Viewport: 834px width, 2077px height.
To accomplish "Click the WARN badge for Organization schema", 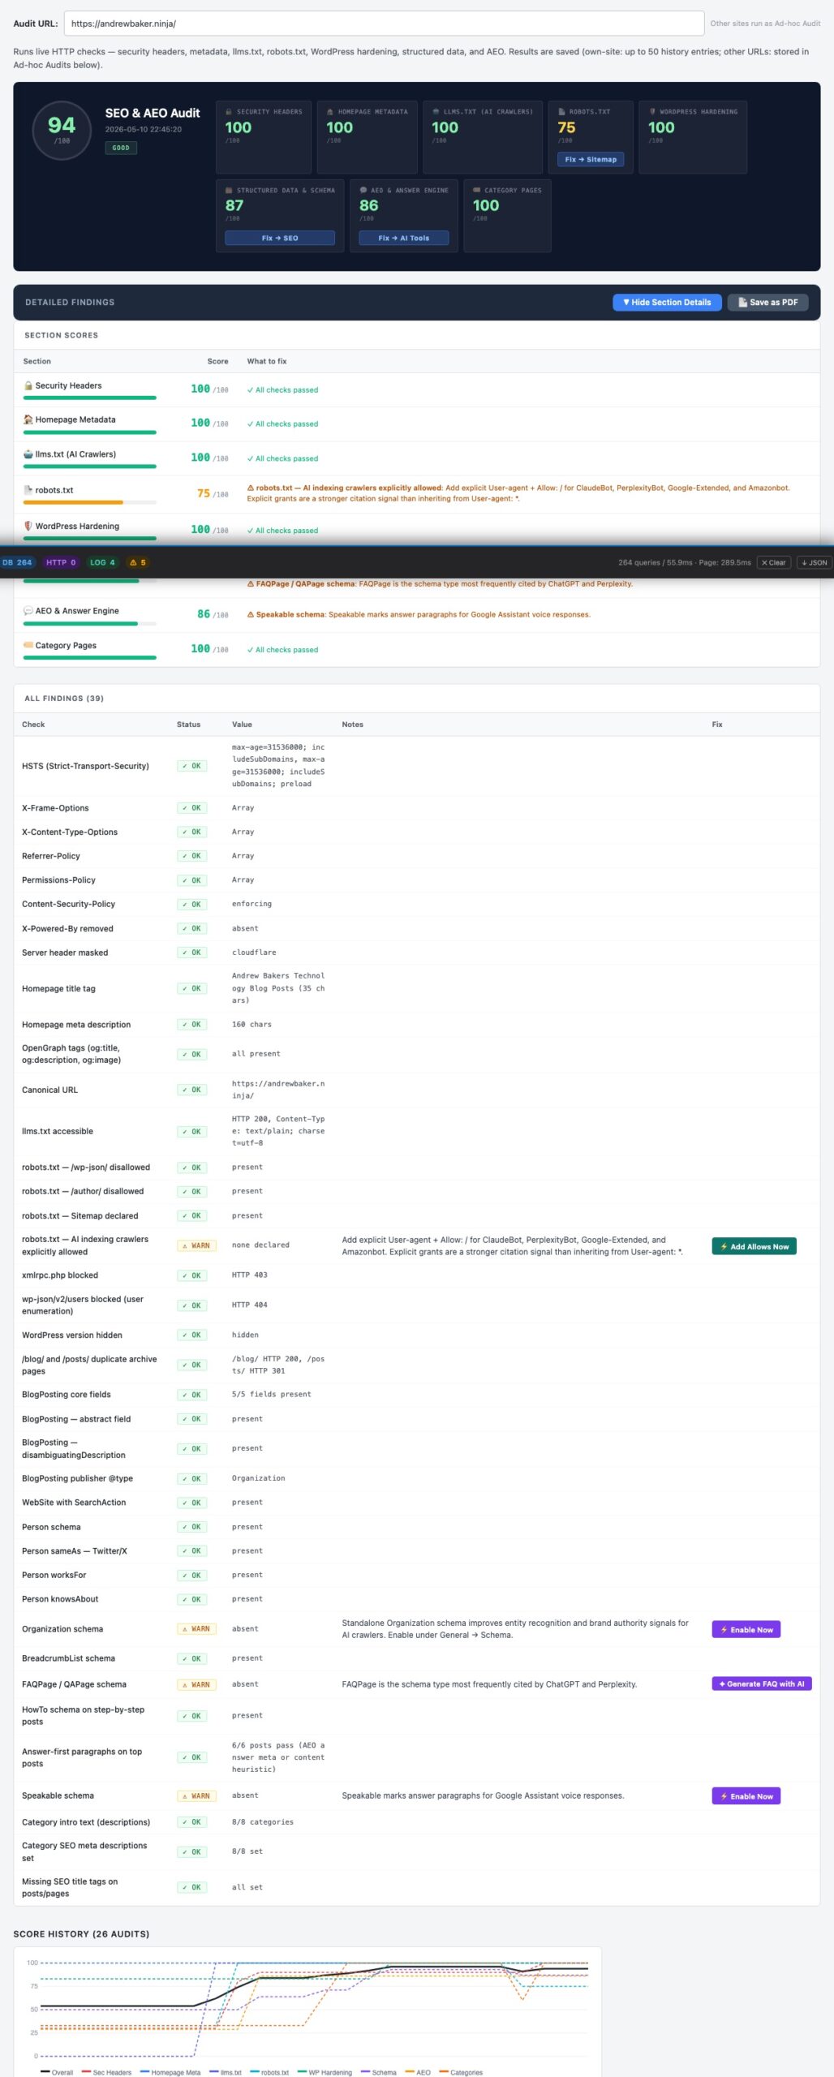I will coord(196,1629).
